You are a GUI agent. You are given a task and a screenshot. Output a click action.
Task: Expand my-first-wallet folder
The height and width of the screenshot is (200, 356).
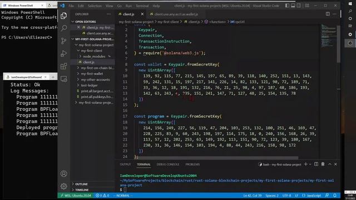pyautogui.click(x=93, y=74)
